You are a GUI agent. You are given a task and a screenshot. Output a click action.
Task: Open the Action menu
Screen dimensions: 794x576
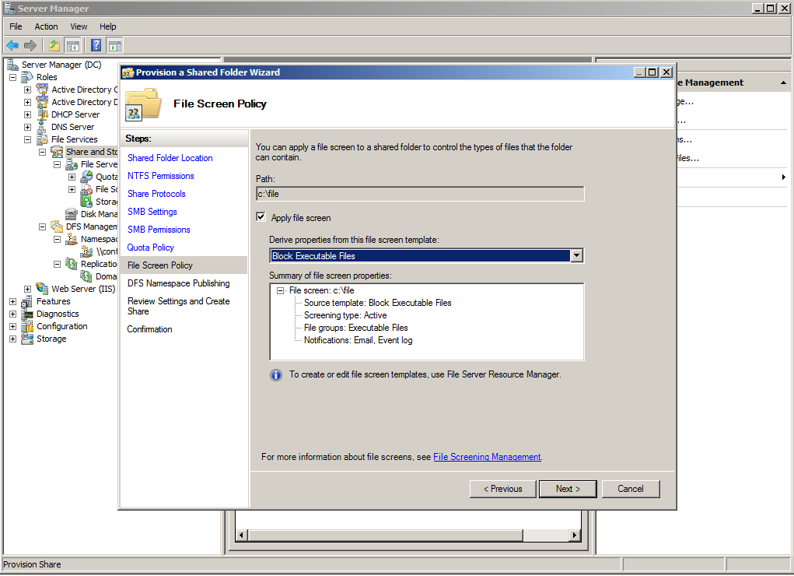(x=46, y=26)
